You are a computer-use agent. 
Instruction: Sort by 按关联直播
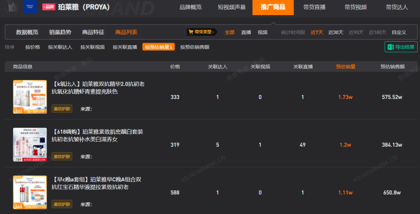(x=125, y=47)
